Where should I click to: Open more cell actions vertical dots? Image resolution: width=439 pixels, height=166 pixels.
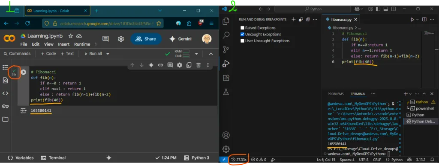pos(208,65)
